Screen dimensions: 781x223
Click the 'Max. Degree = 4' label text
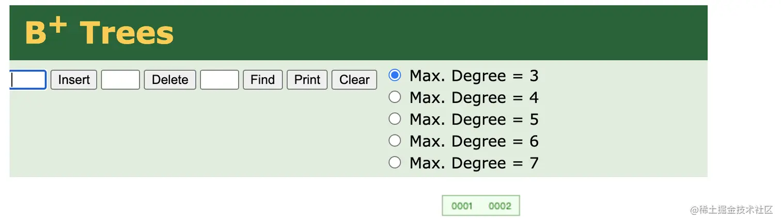coord(474,97)
